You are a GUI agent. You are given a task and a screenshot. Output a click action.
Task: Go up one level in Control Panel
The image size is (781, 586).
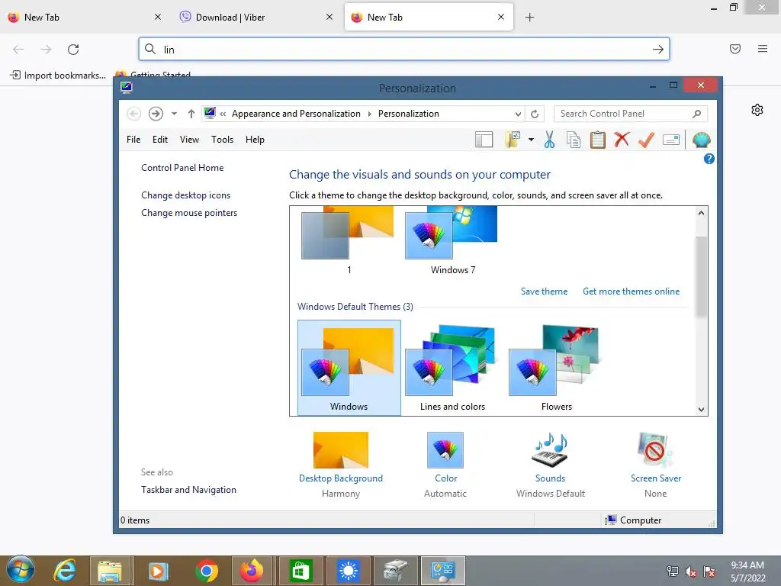(x=191, y=114)
